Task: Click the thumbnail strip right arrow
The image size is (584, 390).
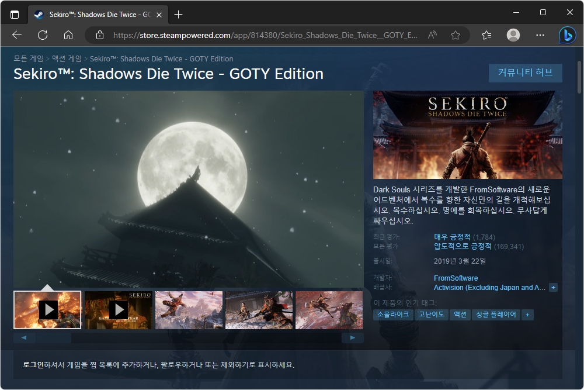Action: click(x=352, y=338)
